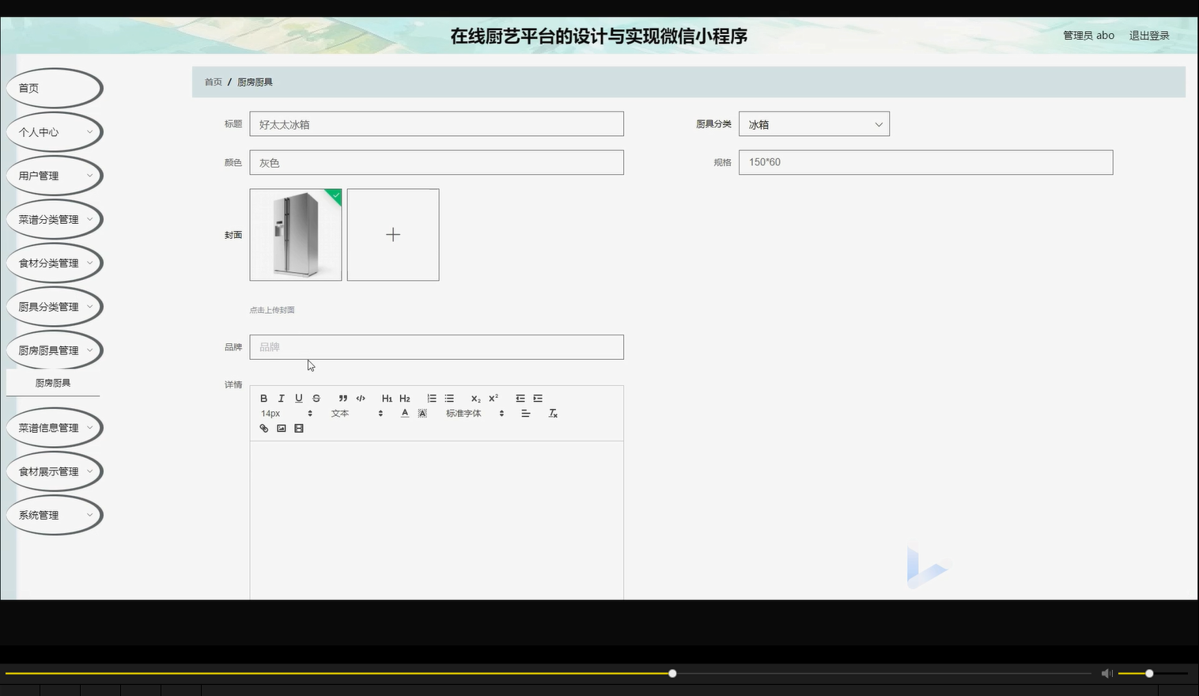Viewport: 1199px width, 696px height.
Task: Apply the H1 heading format
Action: click(x=387, y=399)
